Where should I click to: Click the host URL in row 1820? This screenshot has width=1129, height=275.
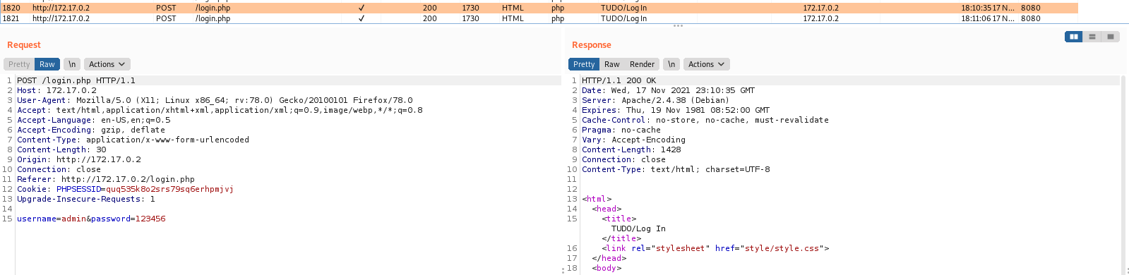click(61, 8)
